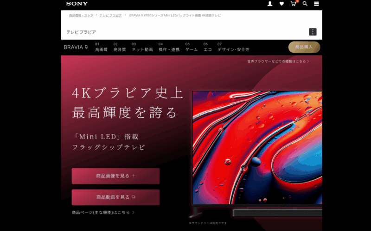Open the favorites heart icon
Screen dimensions: 371x231
281,4
